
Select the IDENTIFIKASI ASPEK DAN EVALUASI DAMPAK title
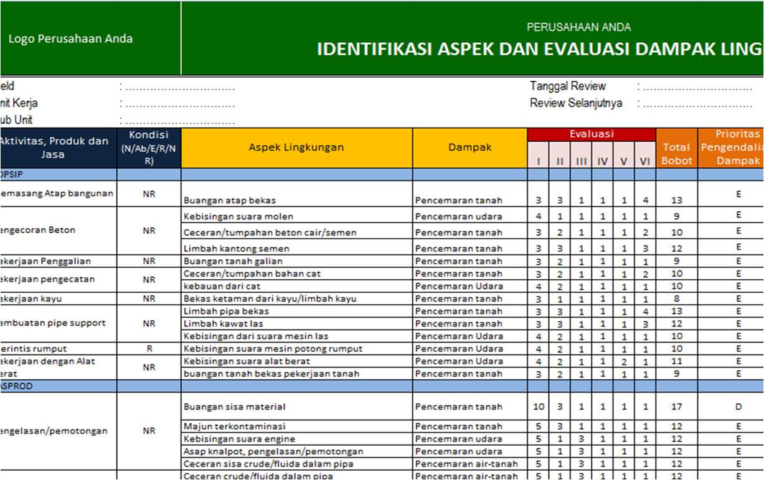(540, 50)
